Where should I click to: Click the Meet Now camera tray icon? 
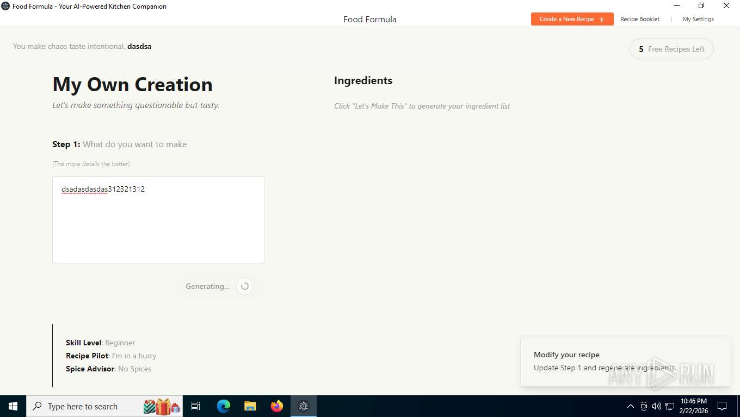pos(644,406)
